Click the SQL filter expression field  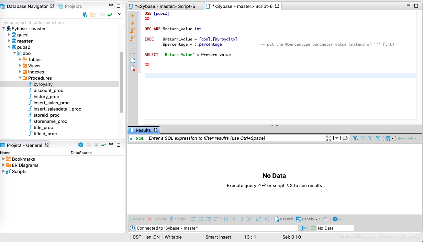coord(236,138)
